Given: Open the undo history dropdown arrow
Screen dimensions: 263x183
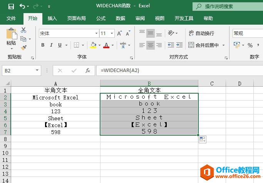Looking at the screenshot, I should pos(28,7).
